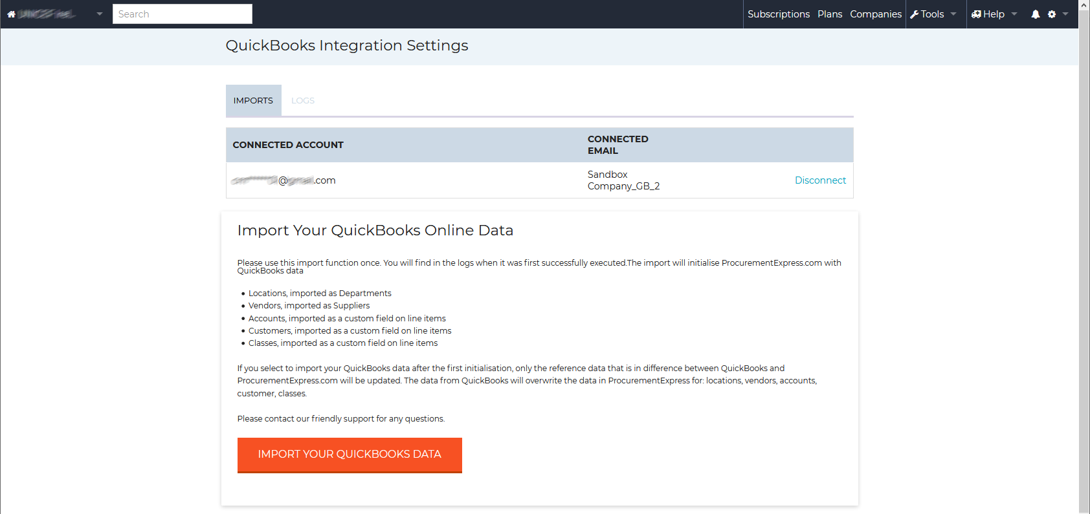Click Import Your QuickBooks Data button
The image size is (1090, 514).
[350, 455]
